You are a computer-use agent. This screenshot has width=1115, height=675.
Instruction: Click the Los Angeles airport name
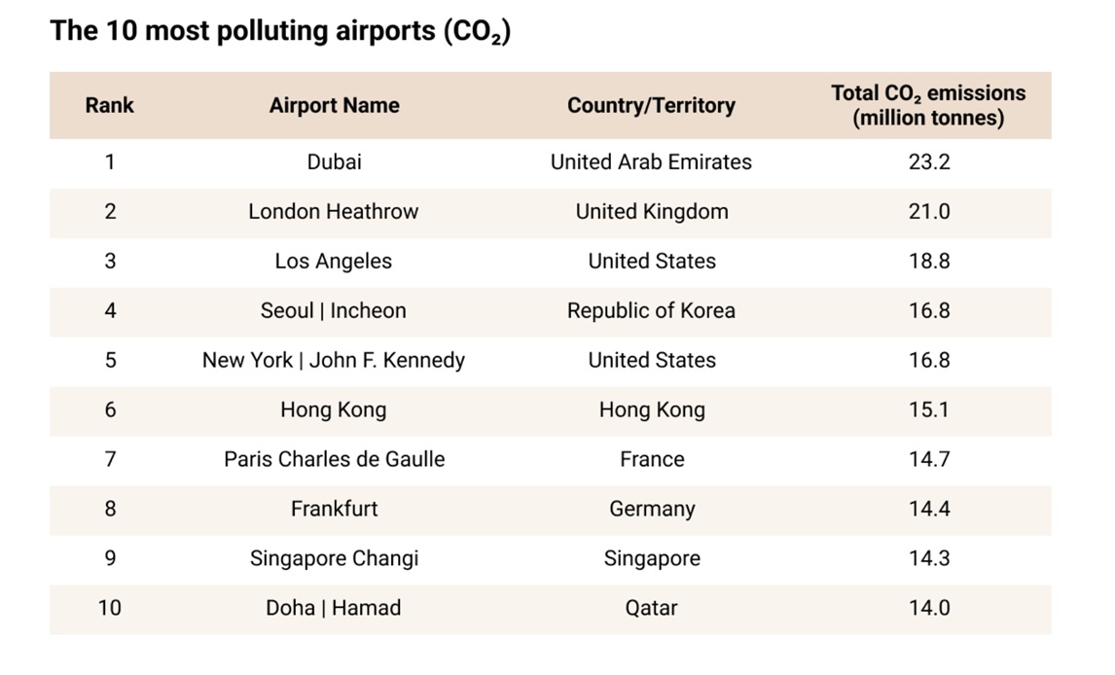[334, 262]
